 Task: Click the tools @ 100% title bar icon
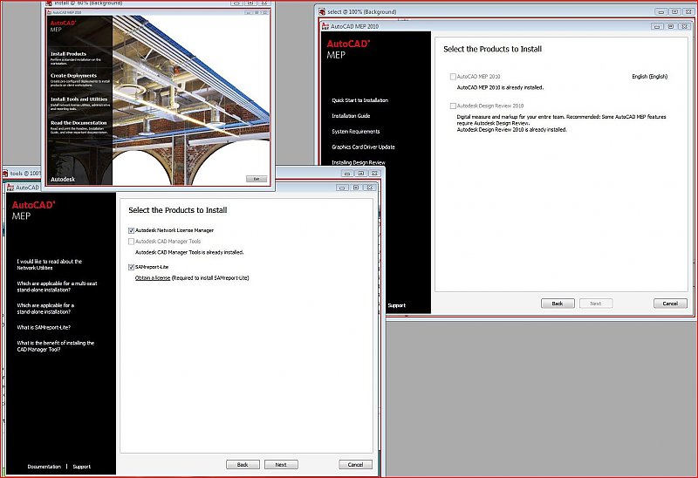click(5, 173)
